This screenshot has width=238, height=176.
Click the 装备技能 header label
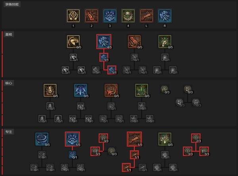(12, 4)
